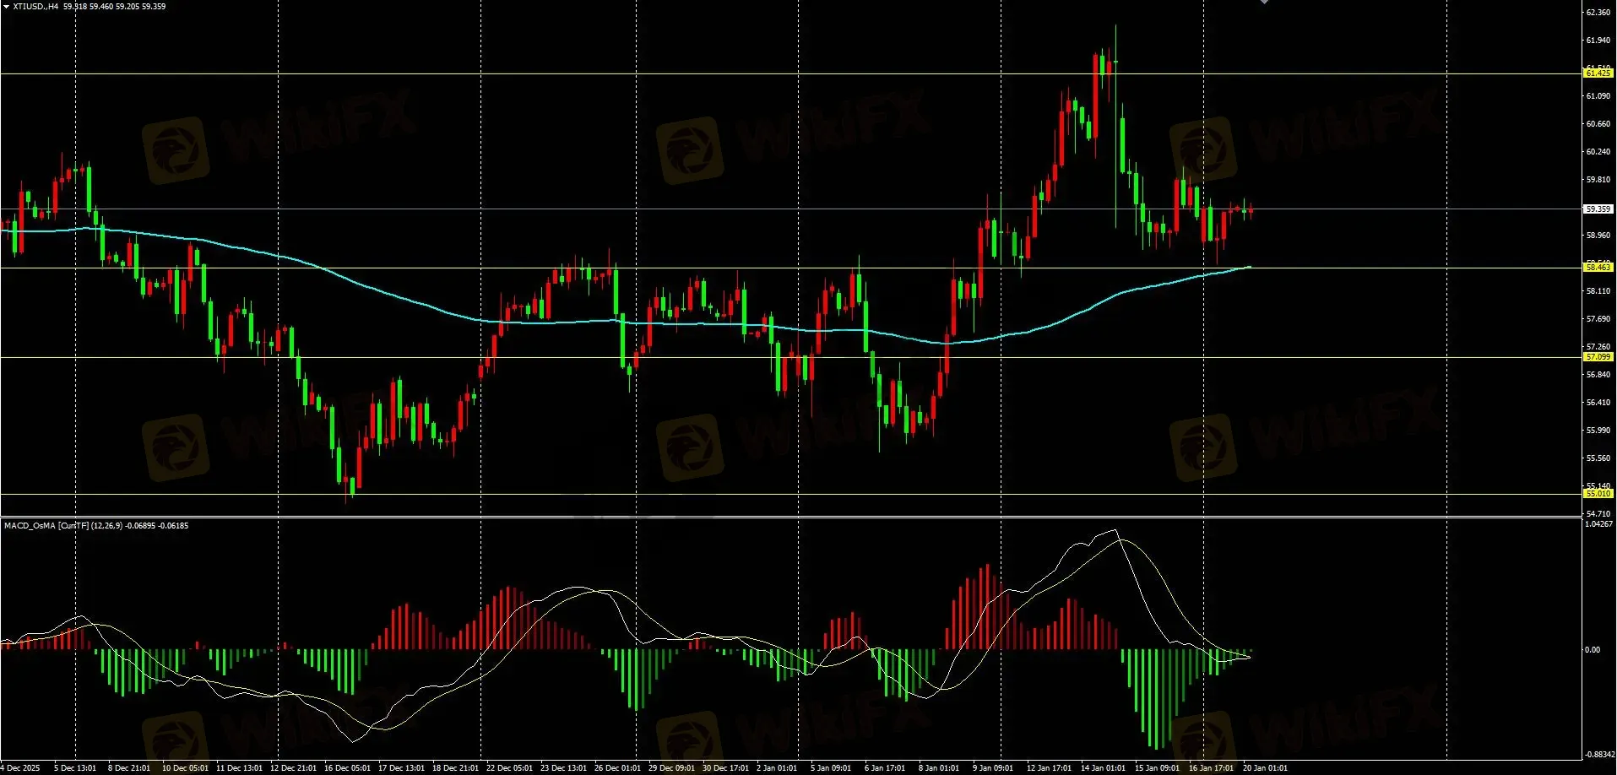Click the 16 Dec 05:01 time axis label
The width and height of the screenshot is (1617, 775).
pos(347,768)
